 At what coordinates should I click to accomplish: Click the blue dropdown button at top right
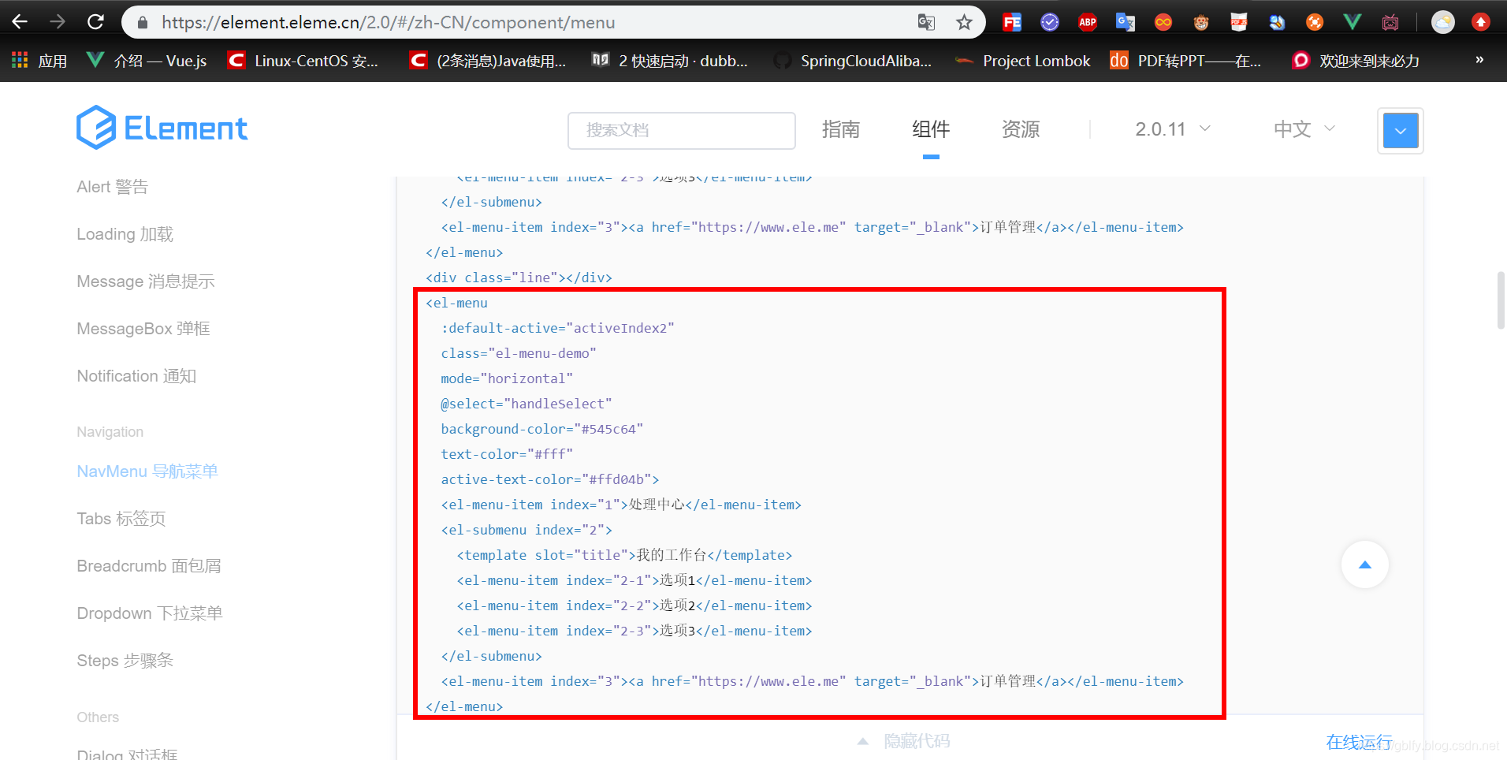1401,131
